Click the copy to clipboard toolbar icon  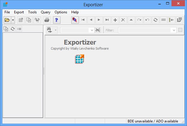pyautogui.click(x=29, y=20)
